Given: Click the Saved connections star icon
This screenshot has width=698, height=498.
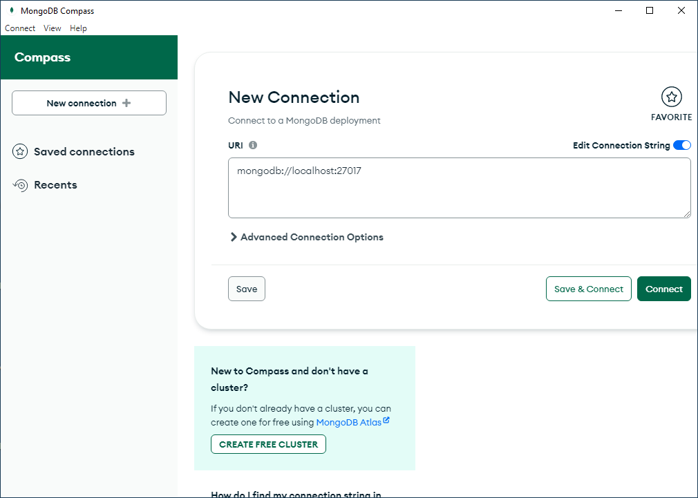Looking at the screenshot, I should [x=20, y=152].
